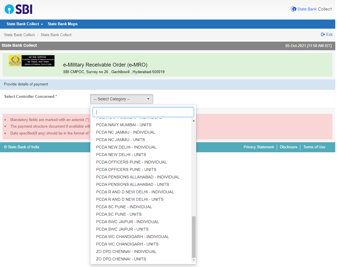The image size is (337, 267).
Task: Select PCDA R AND D NEW DELHI - INDIVIDUAL
Action: [135, 192]
